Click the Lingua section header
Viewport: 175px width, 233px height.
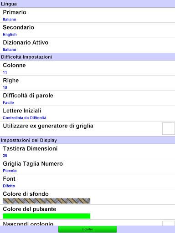[87, 4]
